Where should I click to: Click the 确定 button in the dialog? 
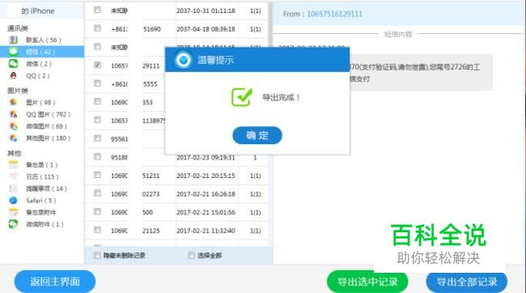pos(257,136)
